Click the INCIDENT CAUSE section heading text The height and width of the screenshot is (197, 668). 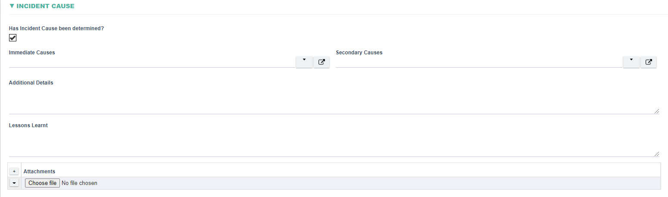(45, 6)
